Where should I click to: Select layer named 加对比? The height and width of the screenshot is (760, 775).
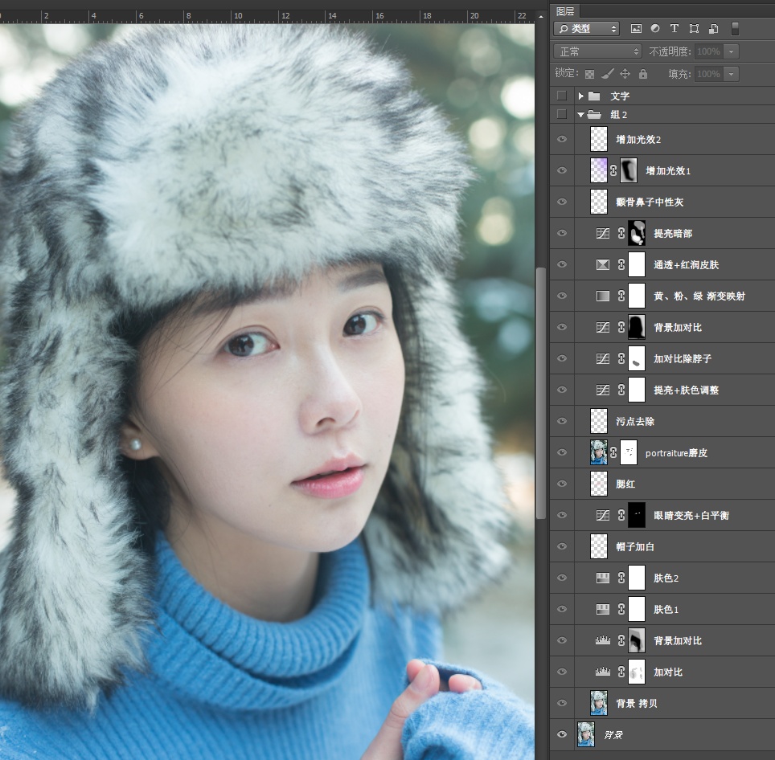(668, 672)
